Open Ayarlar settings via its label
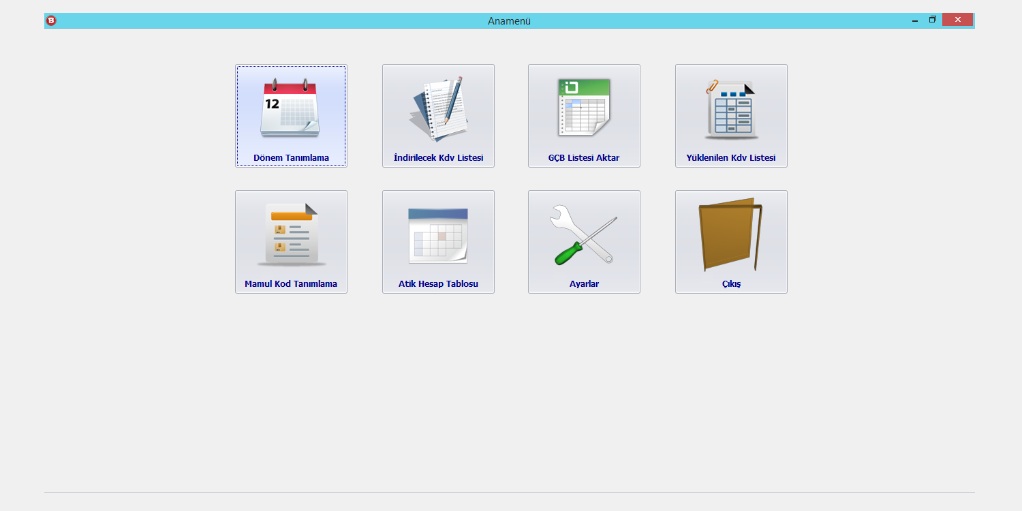 coord(584,284)
